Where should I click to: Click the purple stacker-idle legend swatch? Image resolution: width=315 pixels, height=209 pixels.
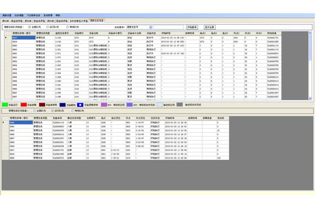[x=104, y=105]
